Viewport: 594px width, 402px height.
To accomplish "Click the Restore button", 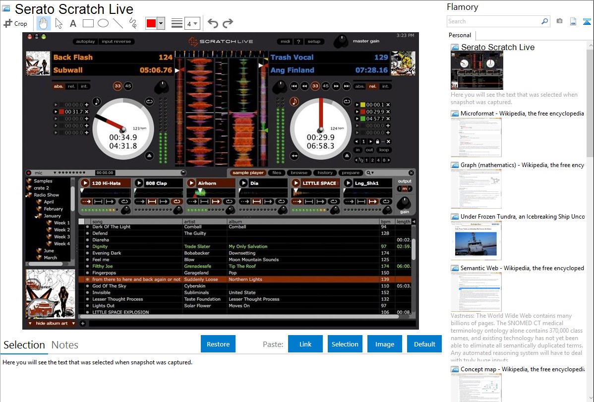I will [218, 344].
